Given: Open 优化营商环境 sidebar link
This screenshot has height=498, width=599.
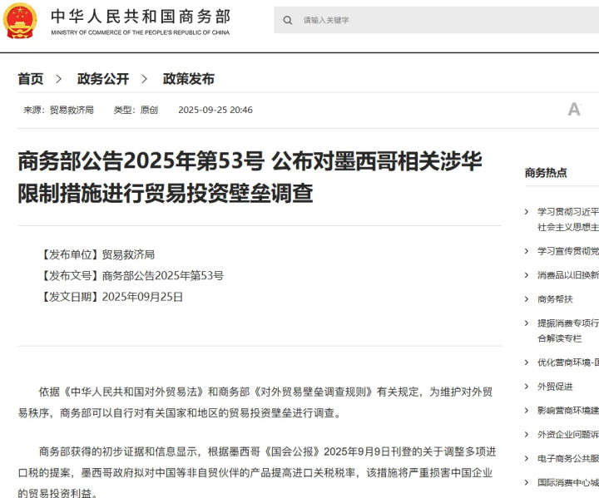Looking at the screenshot, I should pyautogui.click(x=567, y=362).
